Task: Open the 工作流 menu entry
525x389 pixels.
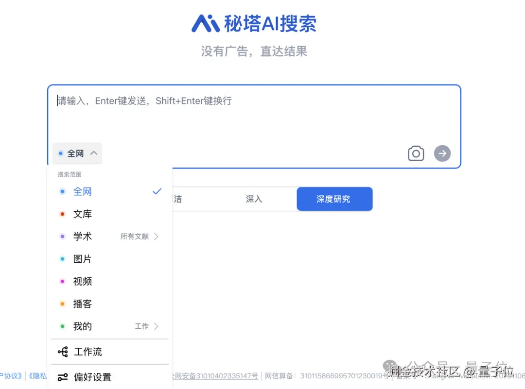Action: (x=110, y=352)
